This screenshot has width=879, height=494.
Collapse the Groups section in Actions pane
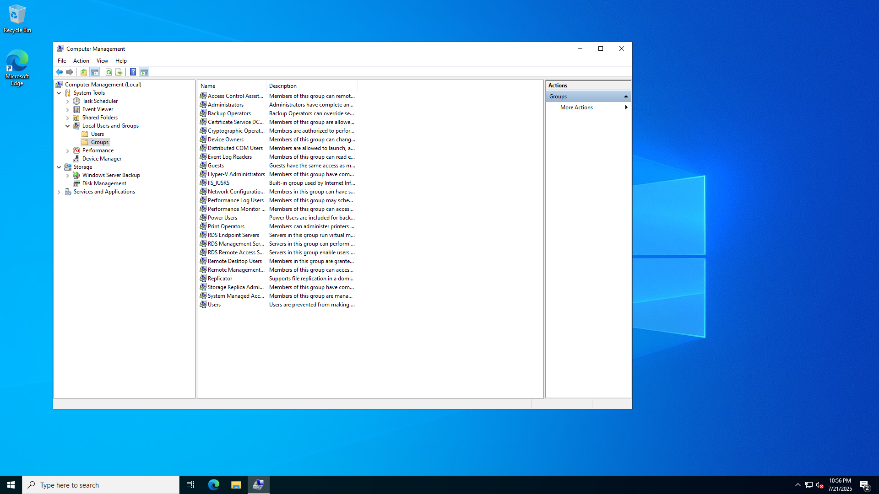[626, 97]
